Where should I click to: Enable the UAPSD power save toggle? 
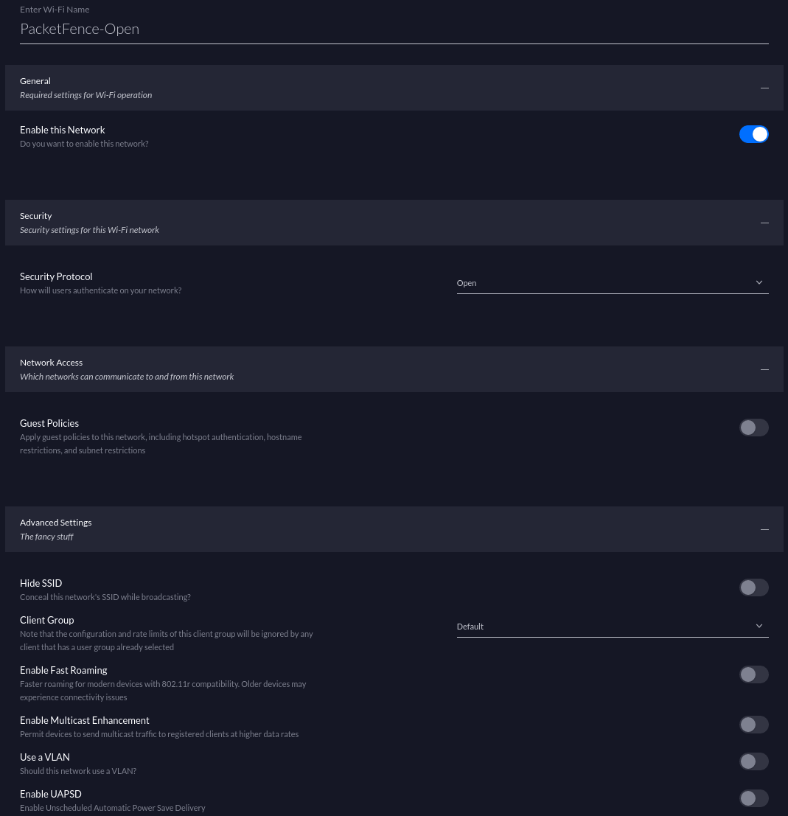coord(753,798)
